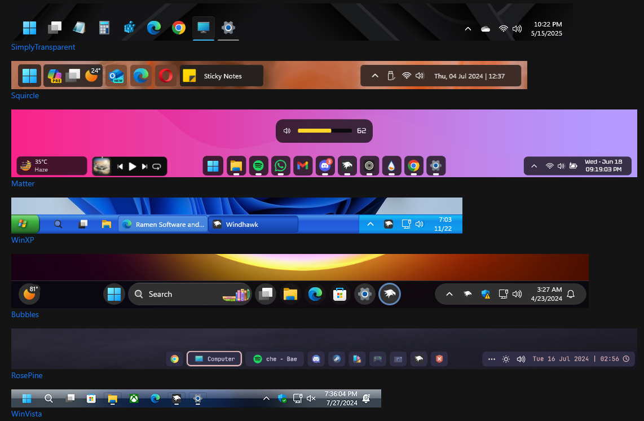Click the 81° weather bubble

click(x=29, y=293)
